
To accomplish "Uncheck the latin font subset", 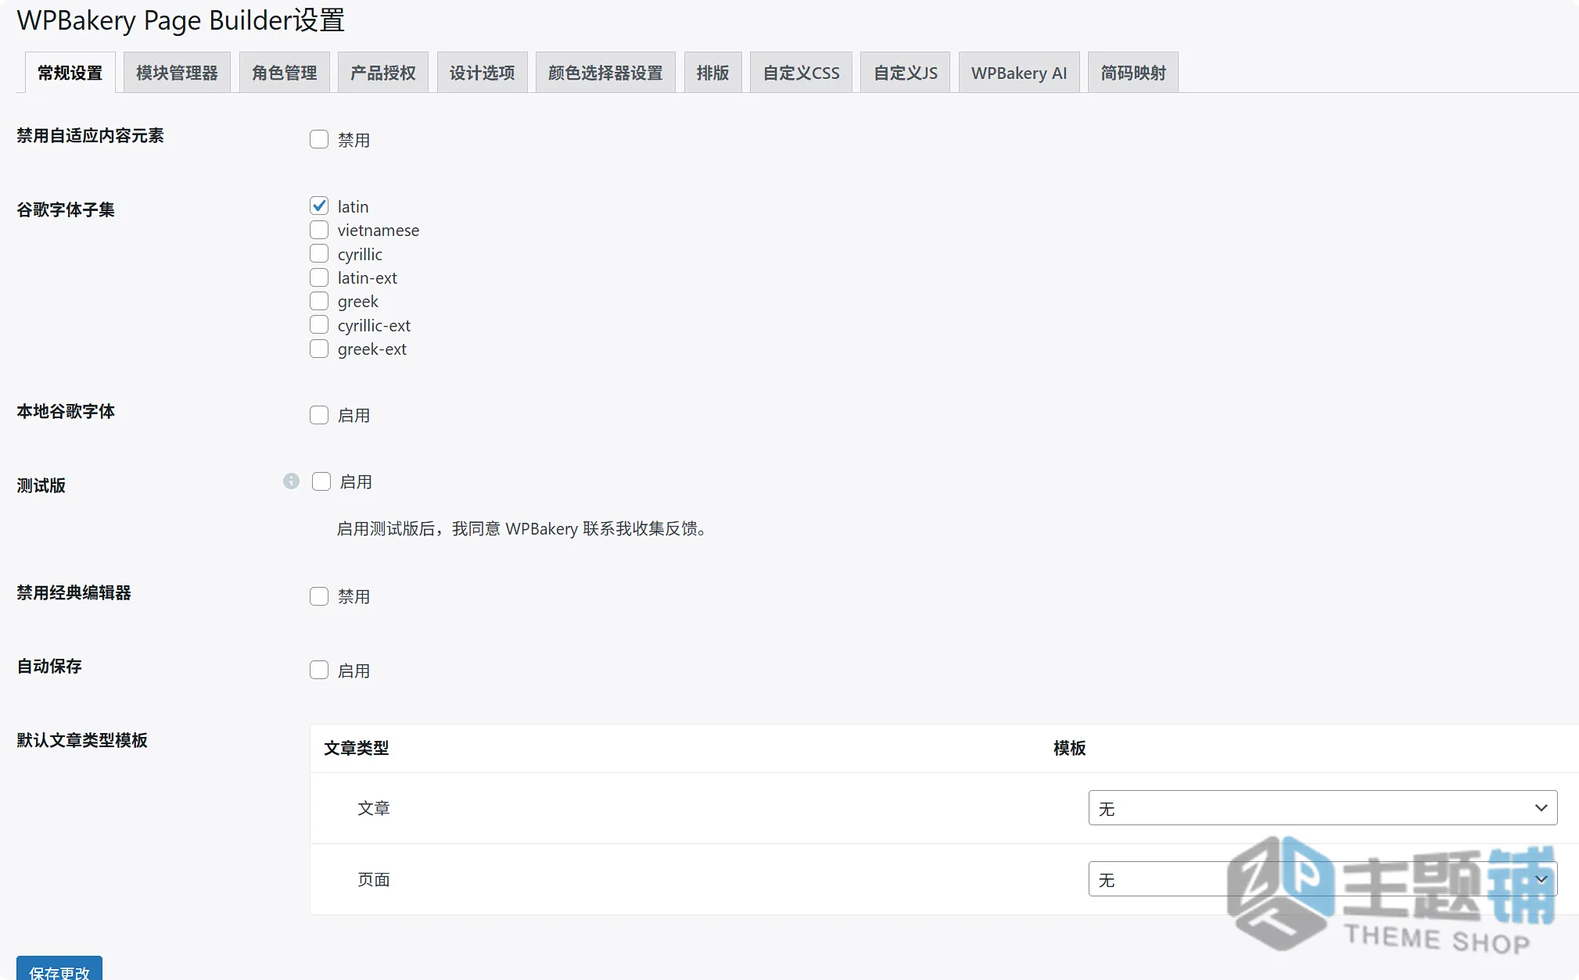I will click(319, 206).
